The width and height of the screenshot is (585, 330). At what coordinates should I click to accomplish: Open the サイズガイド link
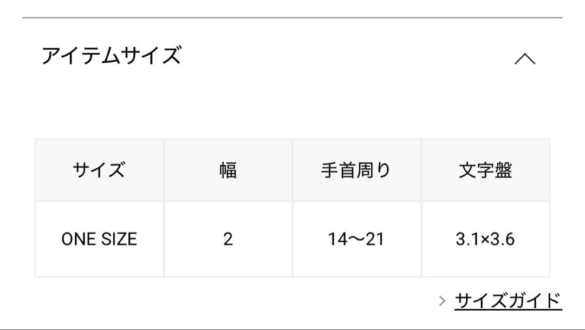pyautogui.click(x=508, y=300)
